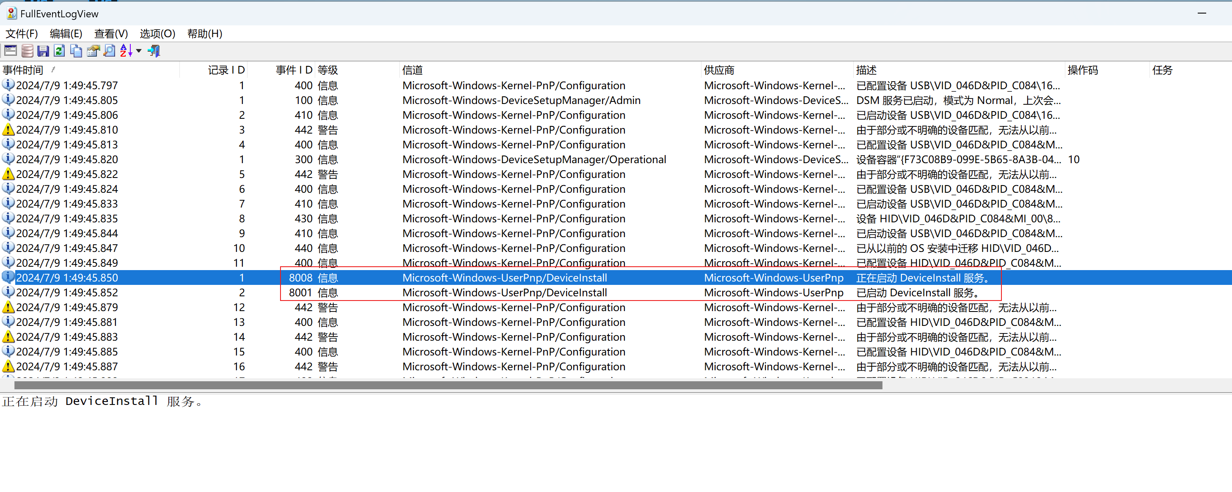Sort by the 等级 column header
The width and height of the screenshot is (1232, 492).
click(327, 70)
